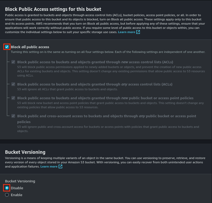Image resolution: width=212 pixels, height=203 pixels.
Task: Click the cross-account access setting label
Action: coord(107,116)
